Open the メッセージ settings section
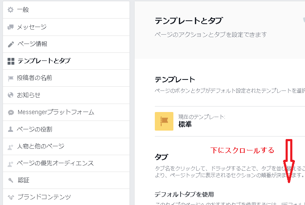 pos(66,27)
